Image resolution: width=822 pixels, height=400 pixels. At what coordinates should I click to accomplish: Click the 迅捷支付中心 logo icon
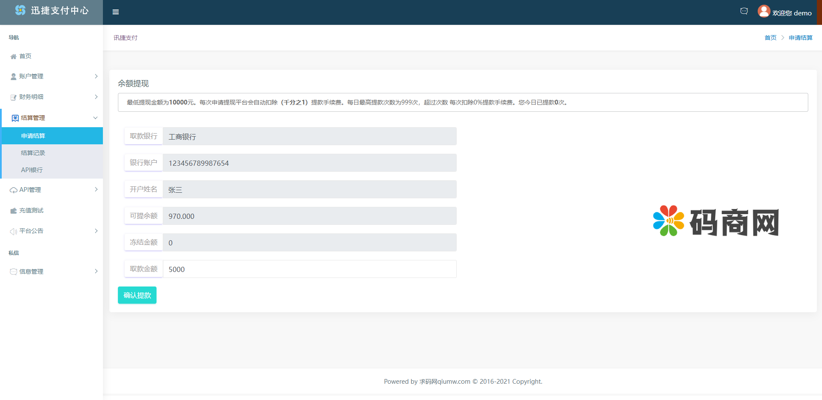point(20,10)
